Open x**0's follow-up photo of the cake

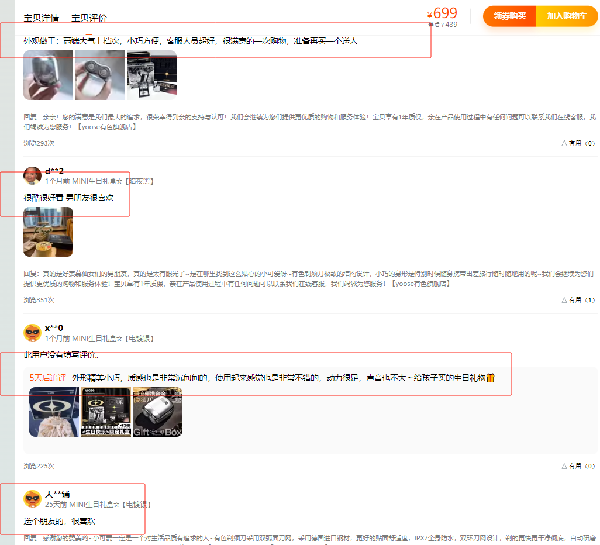click(x=54, y=412)
